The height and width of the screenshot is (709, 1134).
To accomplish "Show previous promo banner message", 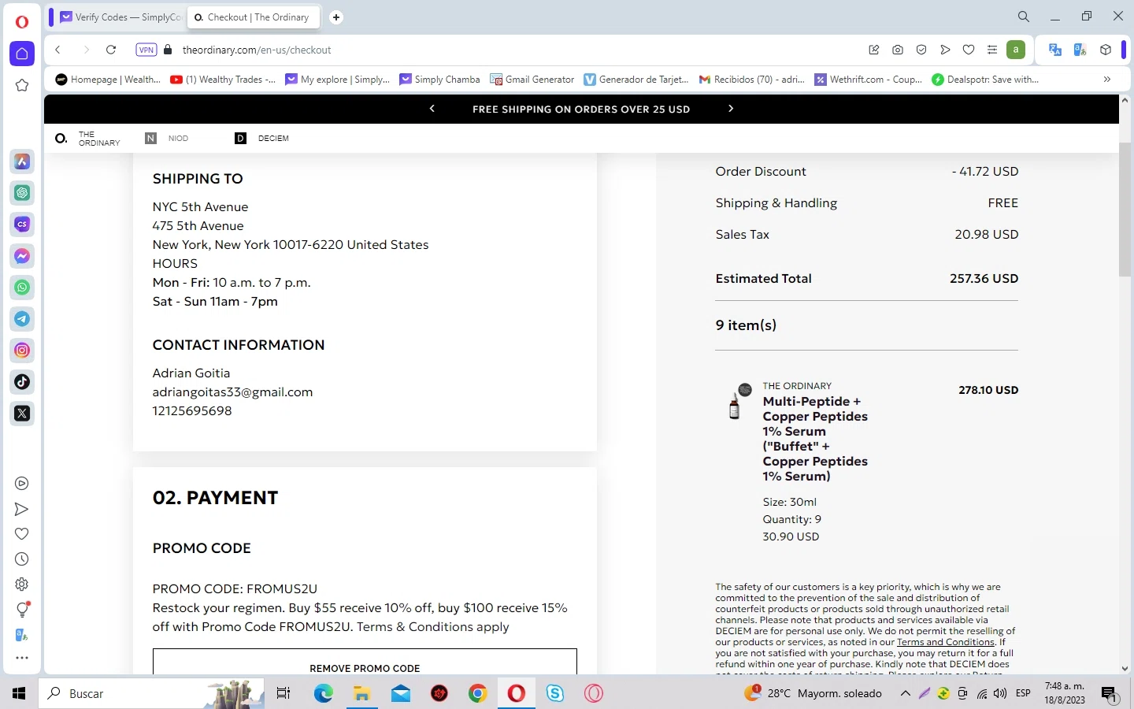I will [x=432, y=109].
